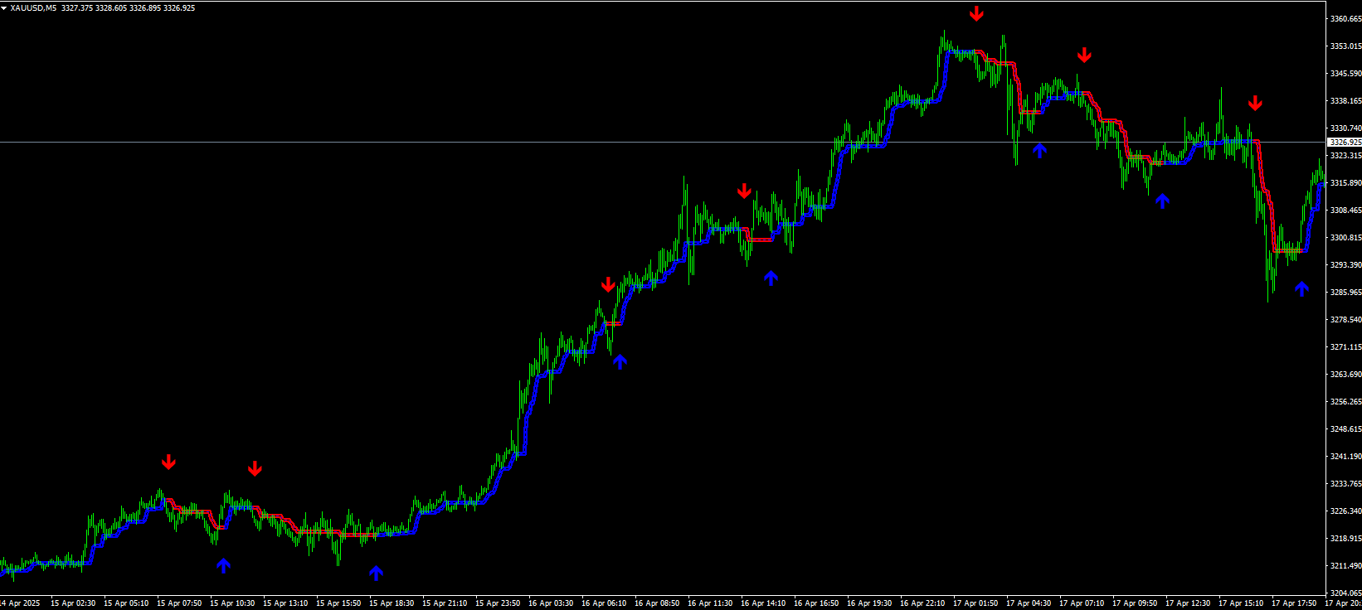Screen dimensions: 1362x610
Task: Click the 3218.915 price scale label
Action: coord(1345,539)
